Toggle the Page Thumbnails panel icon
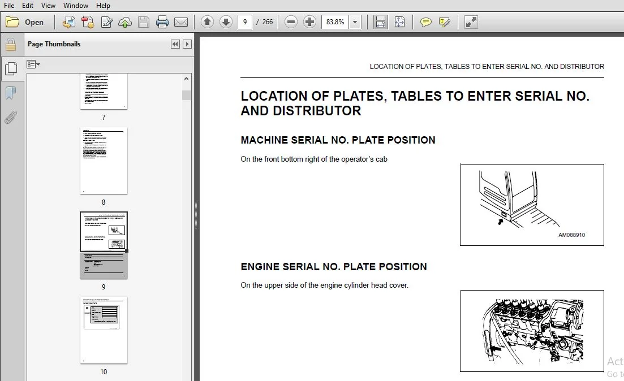The width and height of the screenshot is (624, 381). (x=11, y=69)
